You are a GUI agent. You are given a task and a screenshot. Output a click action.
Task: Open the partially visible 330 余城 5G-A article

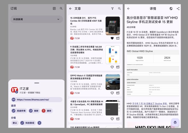pyautogui.click(x=95, y=127)
